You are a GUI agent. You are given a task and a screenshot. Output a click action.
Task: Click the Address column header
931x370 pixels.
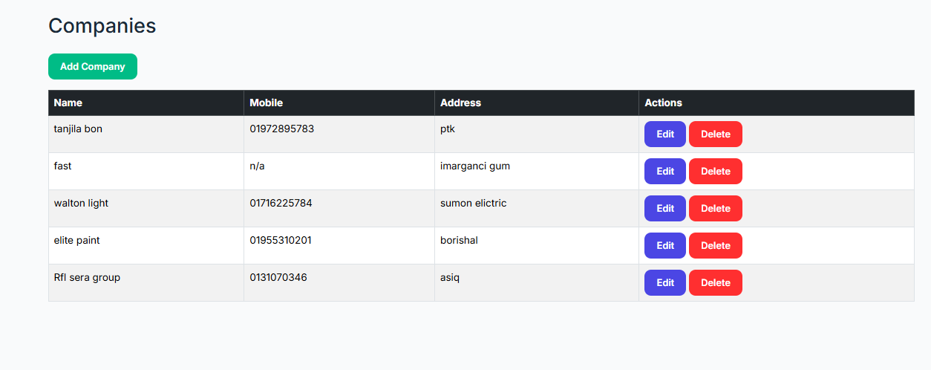[x=460, y=103]
